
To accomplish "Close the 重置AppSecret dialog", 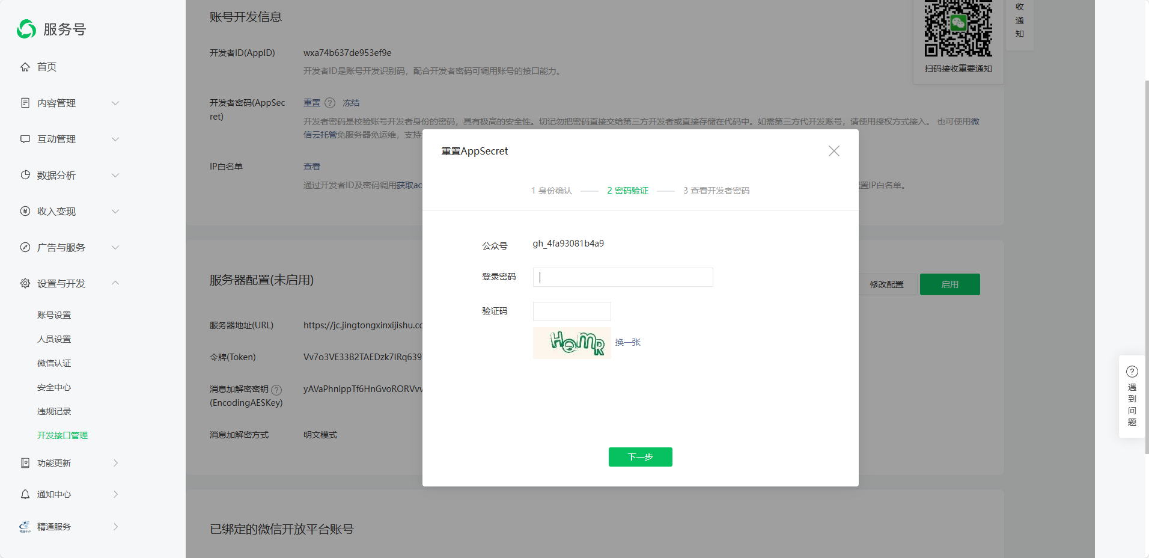I will point(834,151).
